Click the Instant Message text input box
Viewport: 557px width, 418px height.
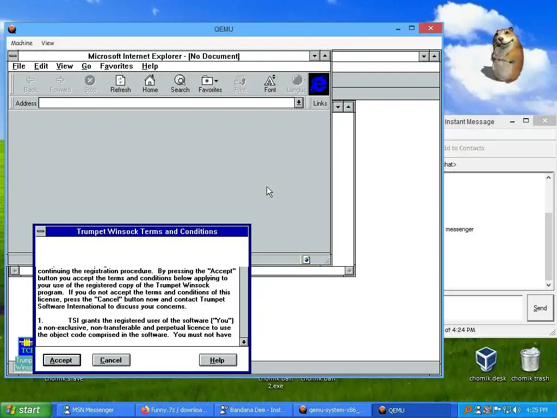point(483,308)
